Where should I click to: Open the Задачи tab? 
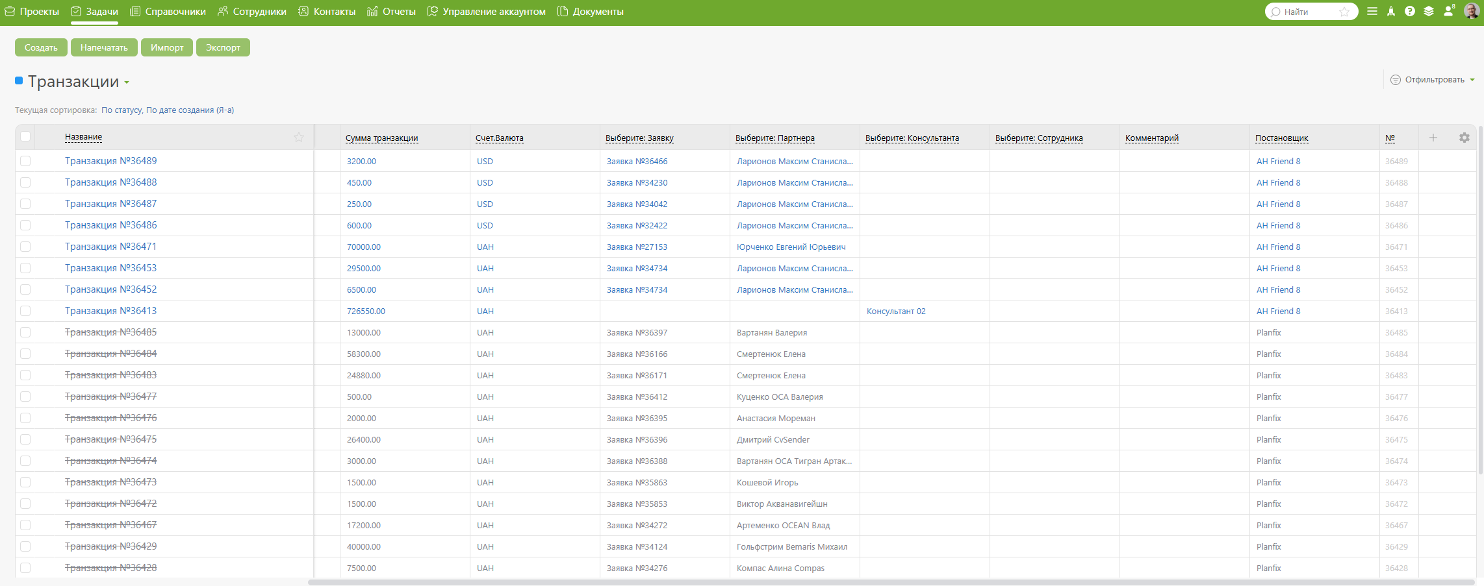point(94,12)
